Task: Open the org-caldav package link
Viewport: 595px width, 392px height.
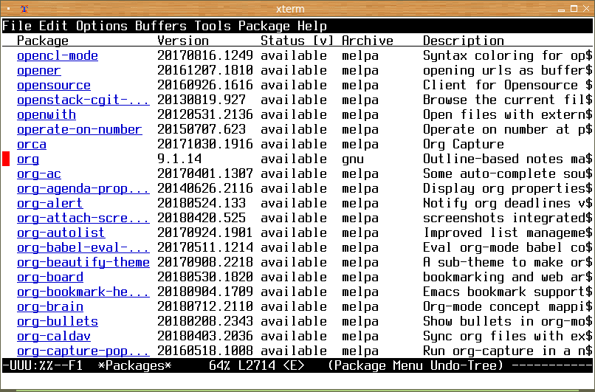Action: click(x=53, y=337)
